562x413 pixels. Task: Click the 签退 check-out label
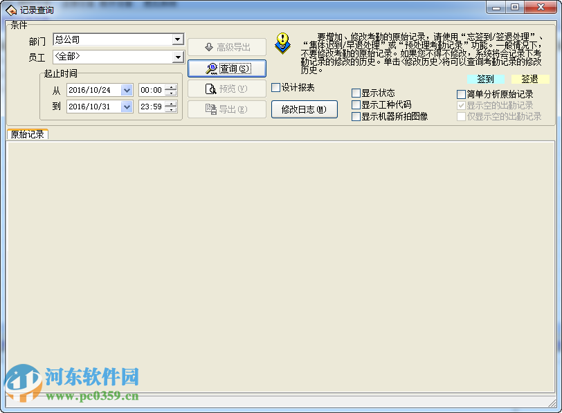click(x=529, y=79)
